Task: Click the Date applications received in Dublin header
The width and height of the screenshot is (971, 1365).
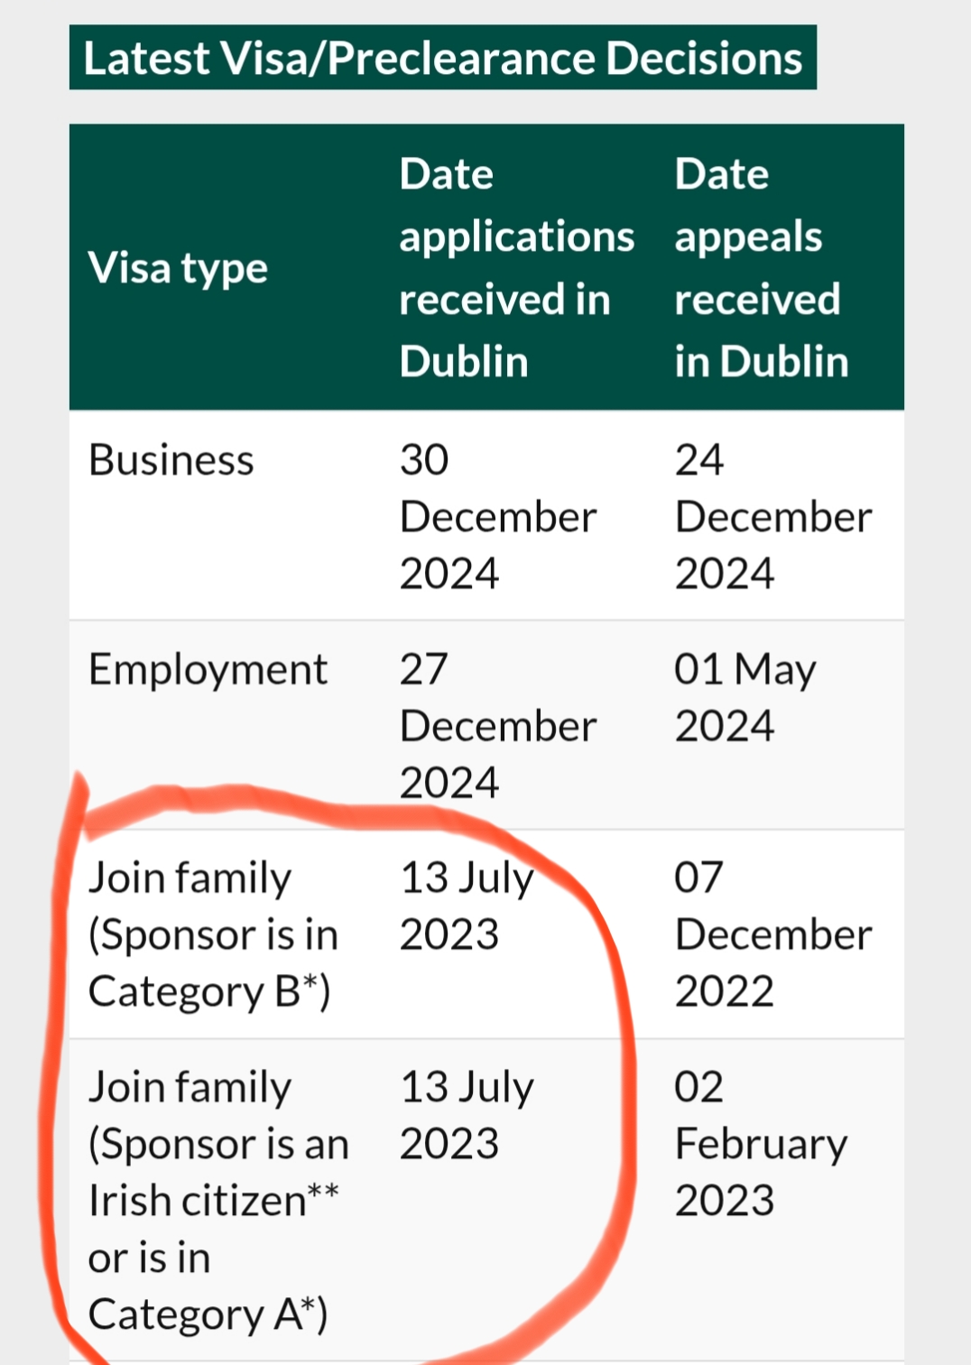Action: click(516, 268)
